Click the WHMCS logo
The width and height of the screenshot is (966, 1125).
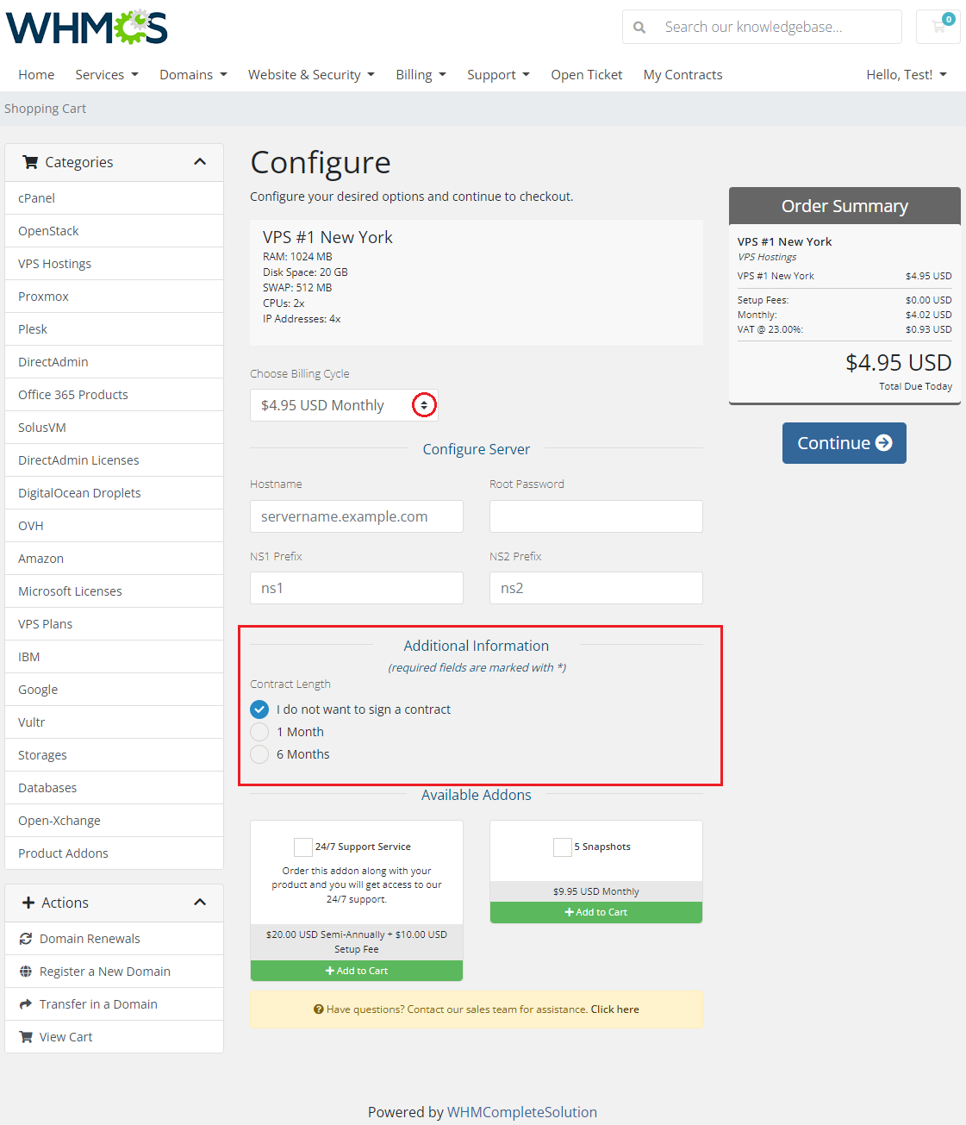point(87,28)
